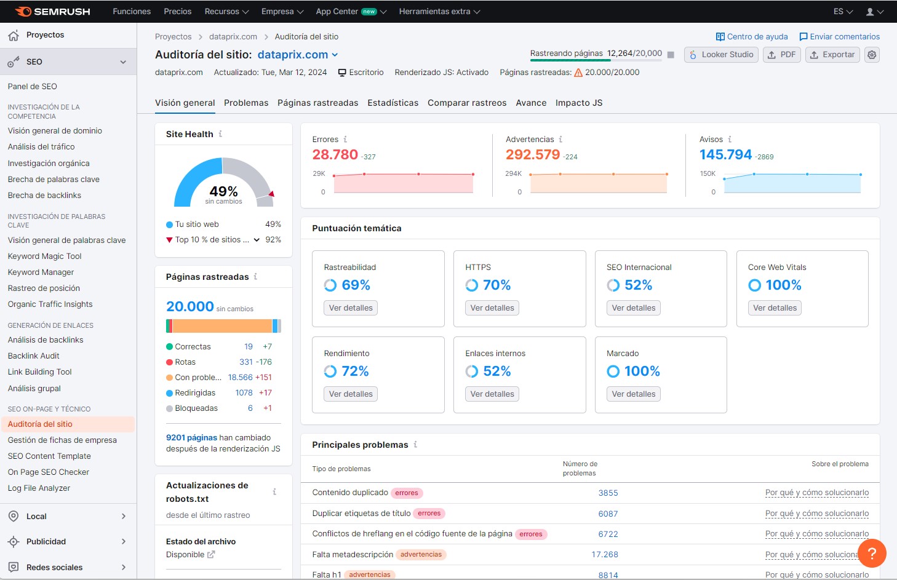Click the Redes sociales sidebar icon
This screenshot has width=897, height=580.
click(x=14, y=567)
